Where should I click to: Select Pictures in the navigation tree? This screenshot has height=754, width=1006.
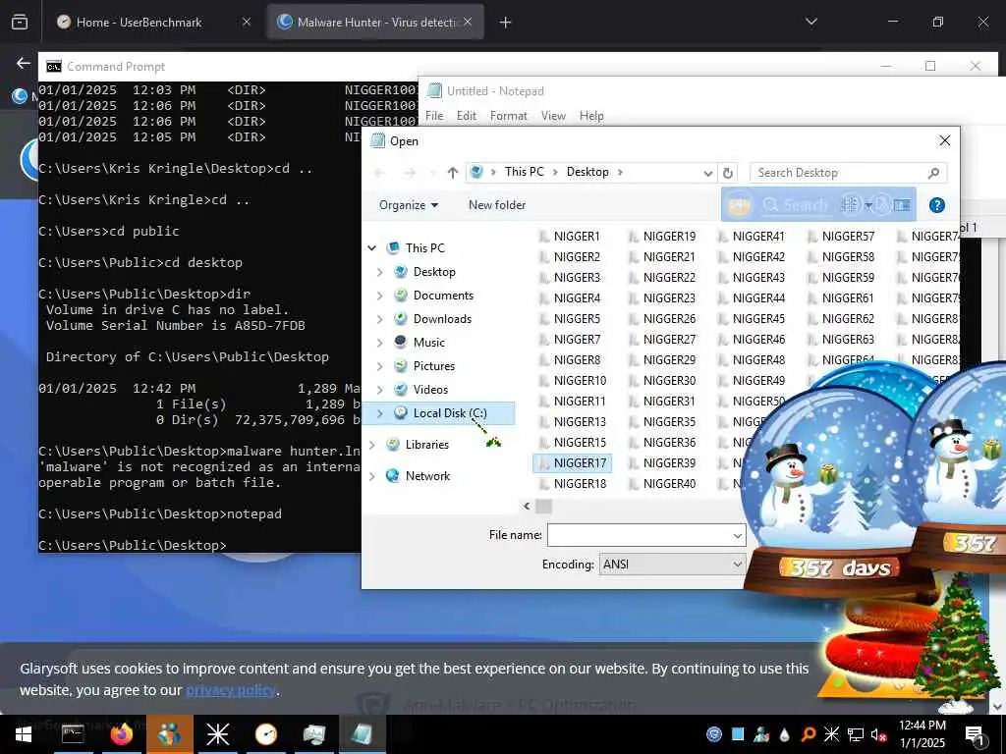click(433, 366)
